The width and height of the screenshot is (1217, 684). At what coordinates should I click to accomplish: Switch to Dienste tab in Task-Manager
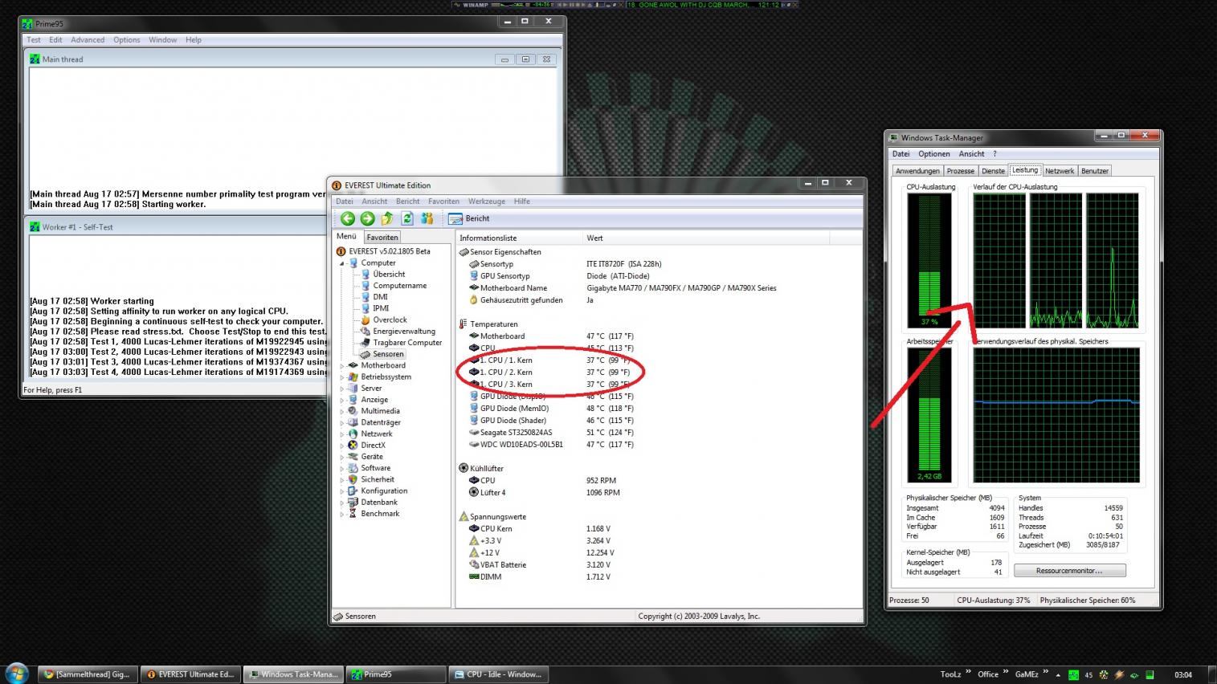(994, 171)
